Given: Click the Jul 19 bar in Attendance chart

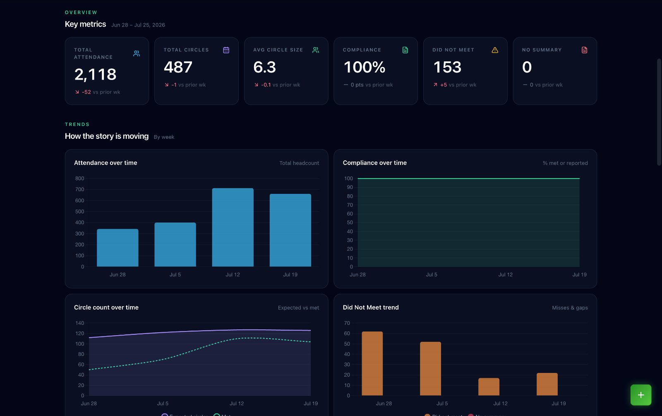Looking at the screenshot, I should coord(290,230).
